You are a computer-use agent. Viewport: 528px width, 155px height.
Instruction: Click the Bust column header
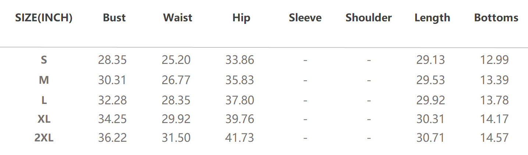pyautogui.click(x=114, y=18)
